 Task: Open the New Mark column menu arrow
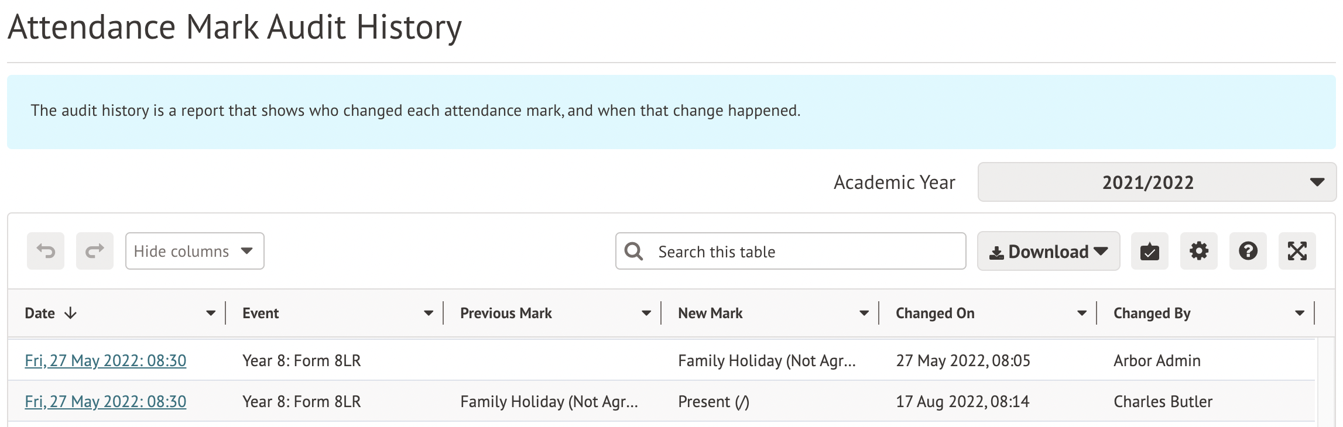coord(864,314)
